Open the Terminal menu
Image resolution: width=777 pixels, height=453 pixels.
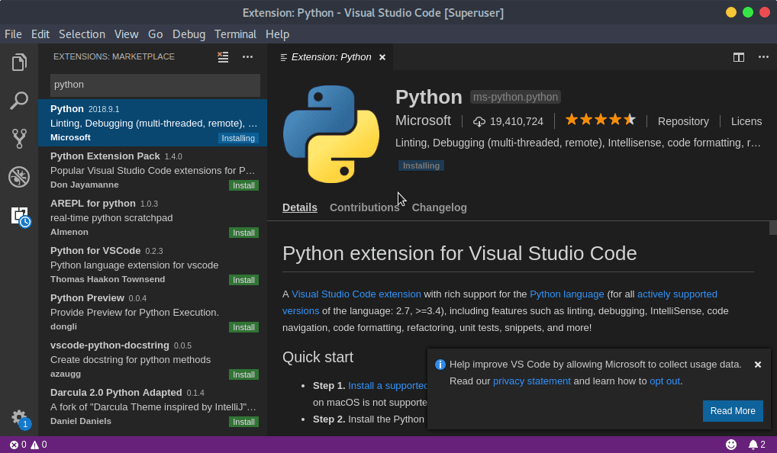(234, 34)
